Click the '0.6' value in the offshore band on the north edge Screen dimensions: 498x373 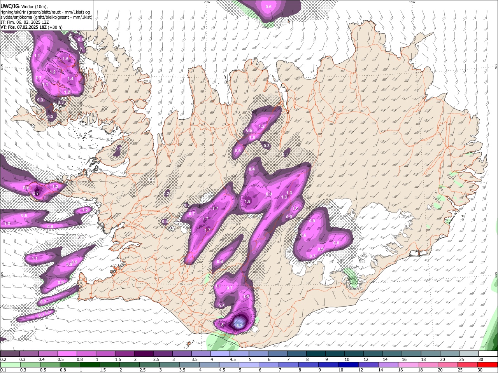[x=268, y=7]
